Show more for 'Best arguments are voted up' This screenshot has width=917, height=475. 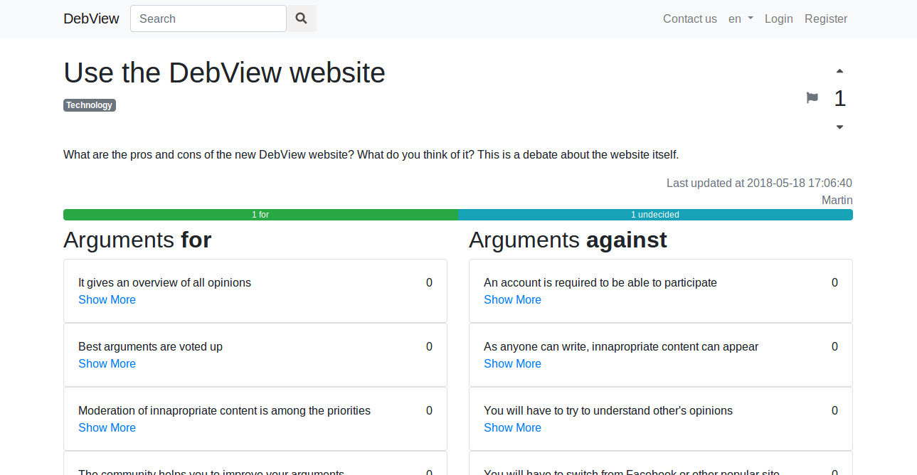(x=107, y=363)
